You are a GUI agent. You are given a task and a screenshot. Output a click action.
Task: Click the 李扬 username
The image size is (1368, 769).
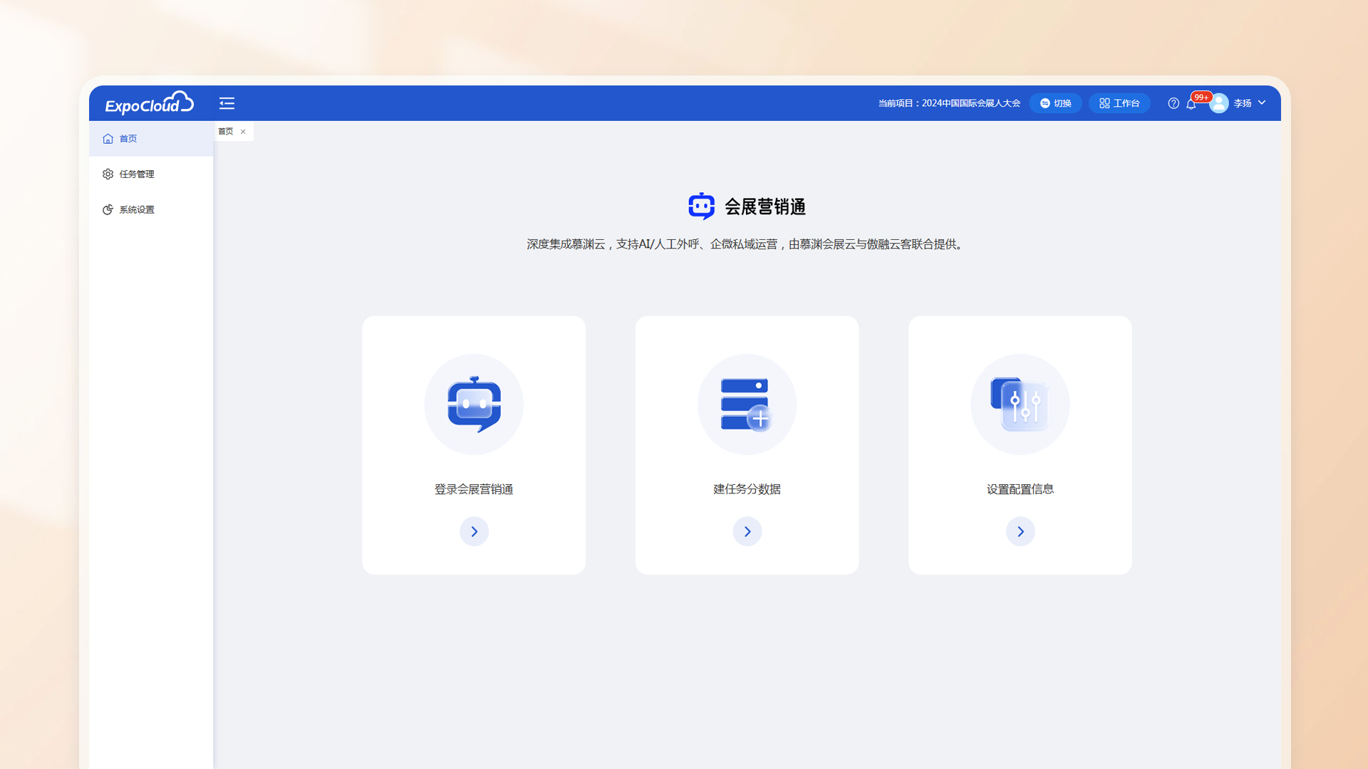point(1243,103)
